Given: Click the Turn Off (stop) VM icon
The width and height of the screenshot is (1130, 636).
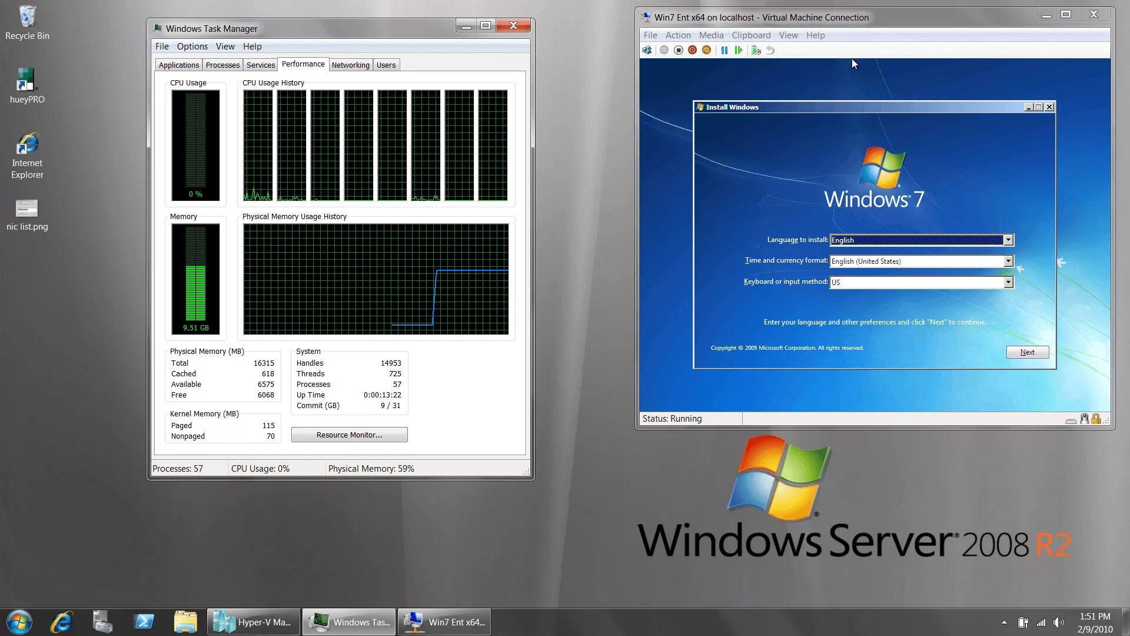Looking at the screenshot, I should [678, 51].
